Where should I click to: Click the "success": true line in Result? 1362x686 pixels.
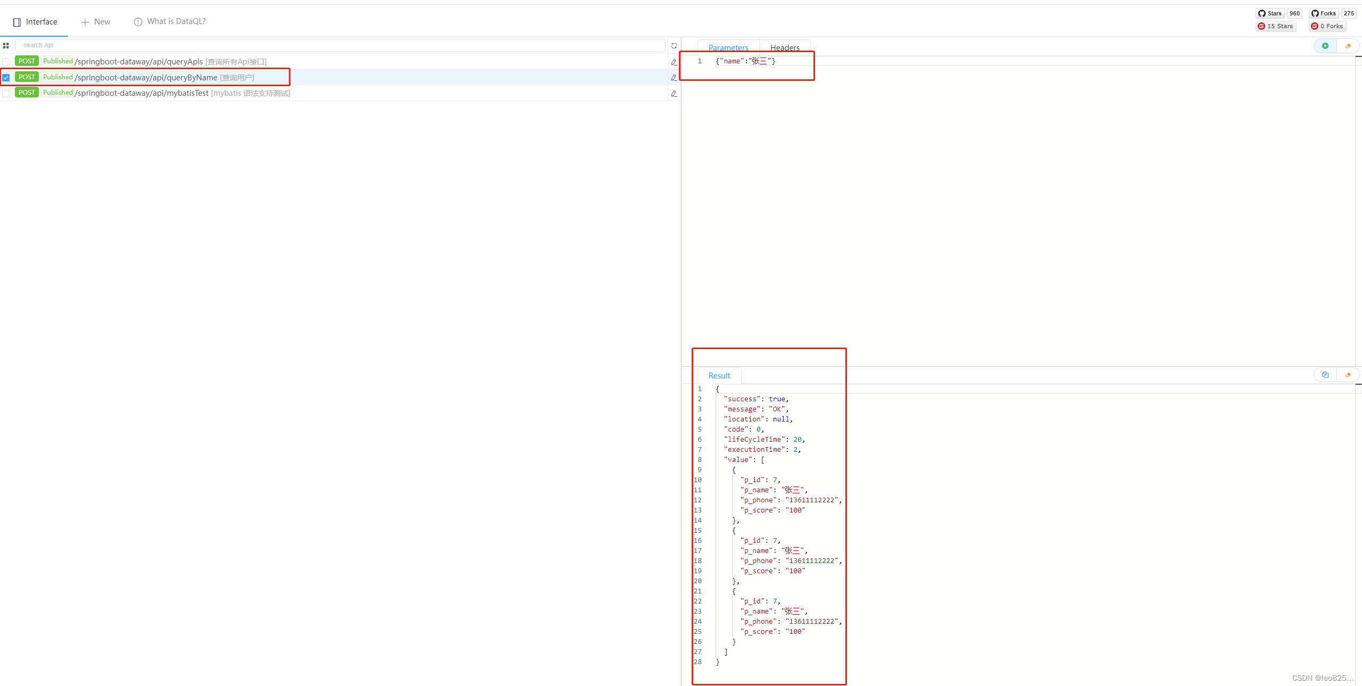click(756, 399)
